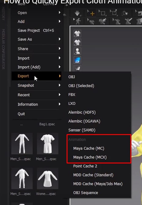Select the white long-sleeve jumpsuit garment thumbnail
The height and width of the screenshot is (205, 142).
22,144
